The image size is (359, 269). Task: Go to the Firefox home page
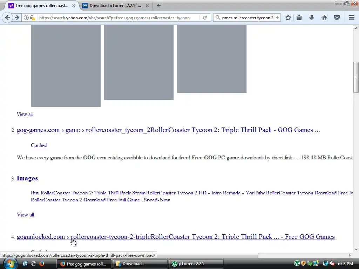[x=324, y=18]
